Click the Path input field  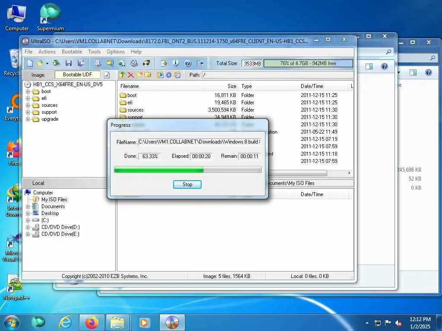pyautogui.click(x=278, y=75)
